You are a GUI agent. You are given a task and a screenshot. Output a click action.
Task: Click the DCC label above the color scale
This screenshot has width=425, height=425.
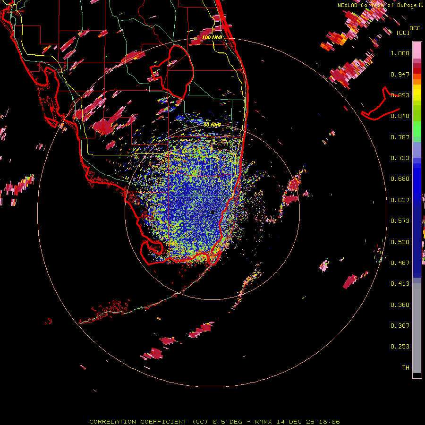415,28
